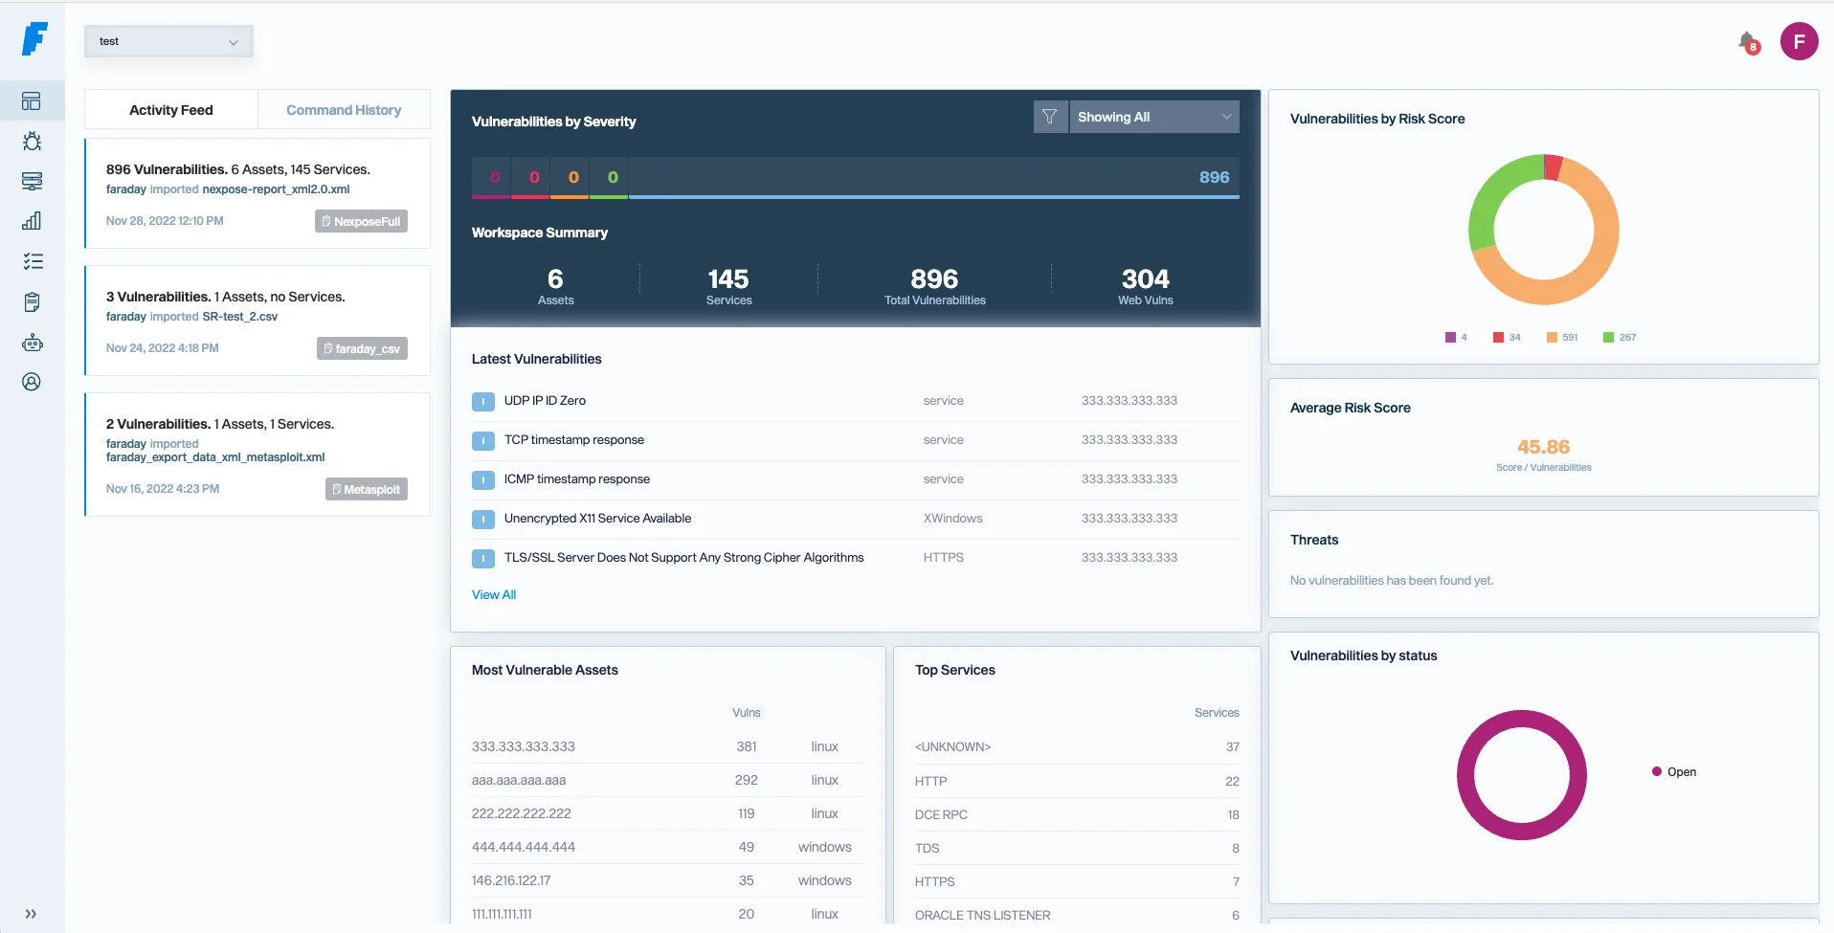Click the NexposeFull tag on the first activity
Image resolution: width=1834 pixels, height=933 pixels.
click(362, 221)
